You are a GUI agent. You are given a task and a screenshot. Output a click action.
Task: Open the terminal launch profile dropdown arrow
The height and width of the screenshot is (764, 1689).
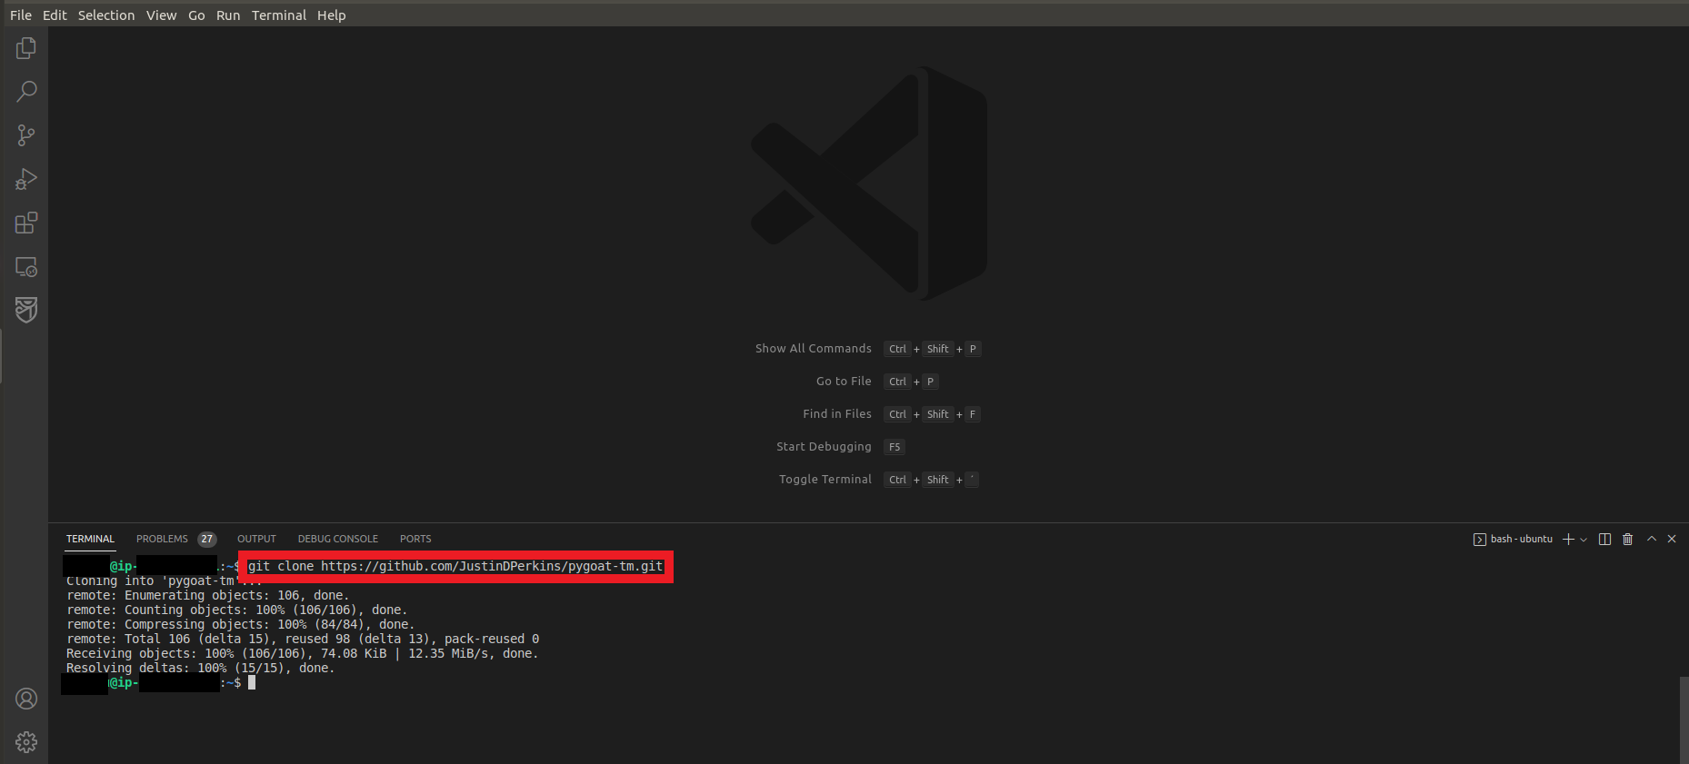1584,540
